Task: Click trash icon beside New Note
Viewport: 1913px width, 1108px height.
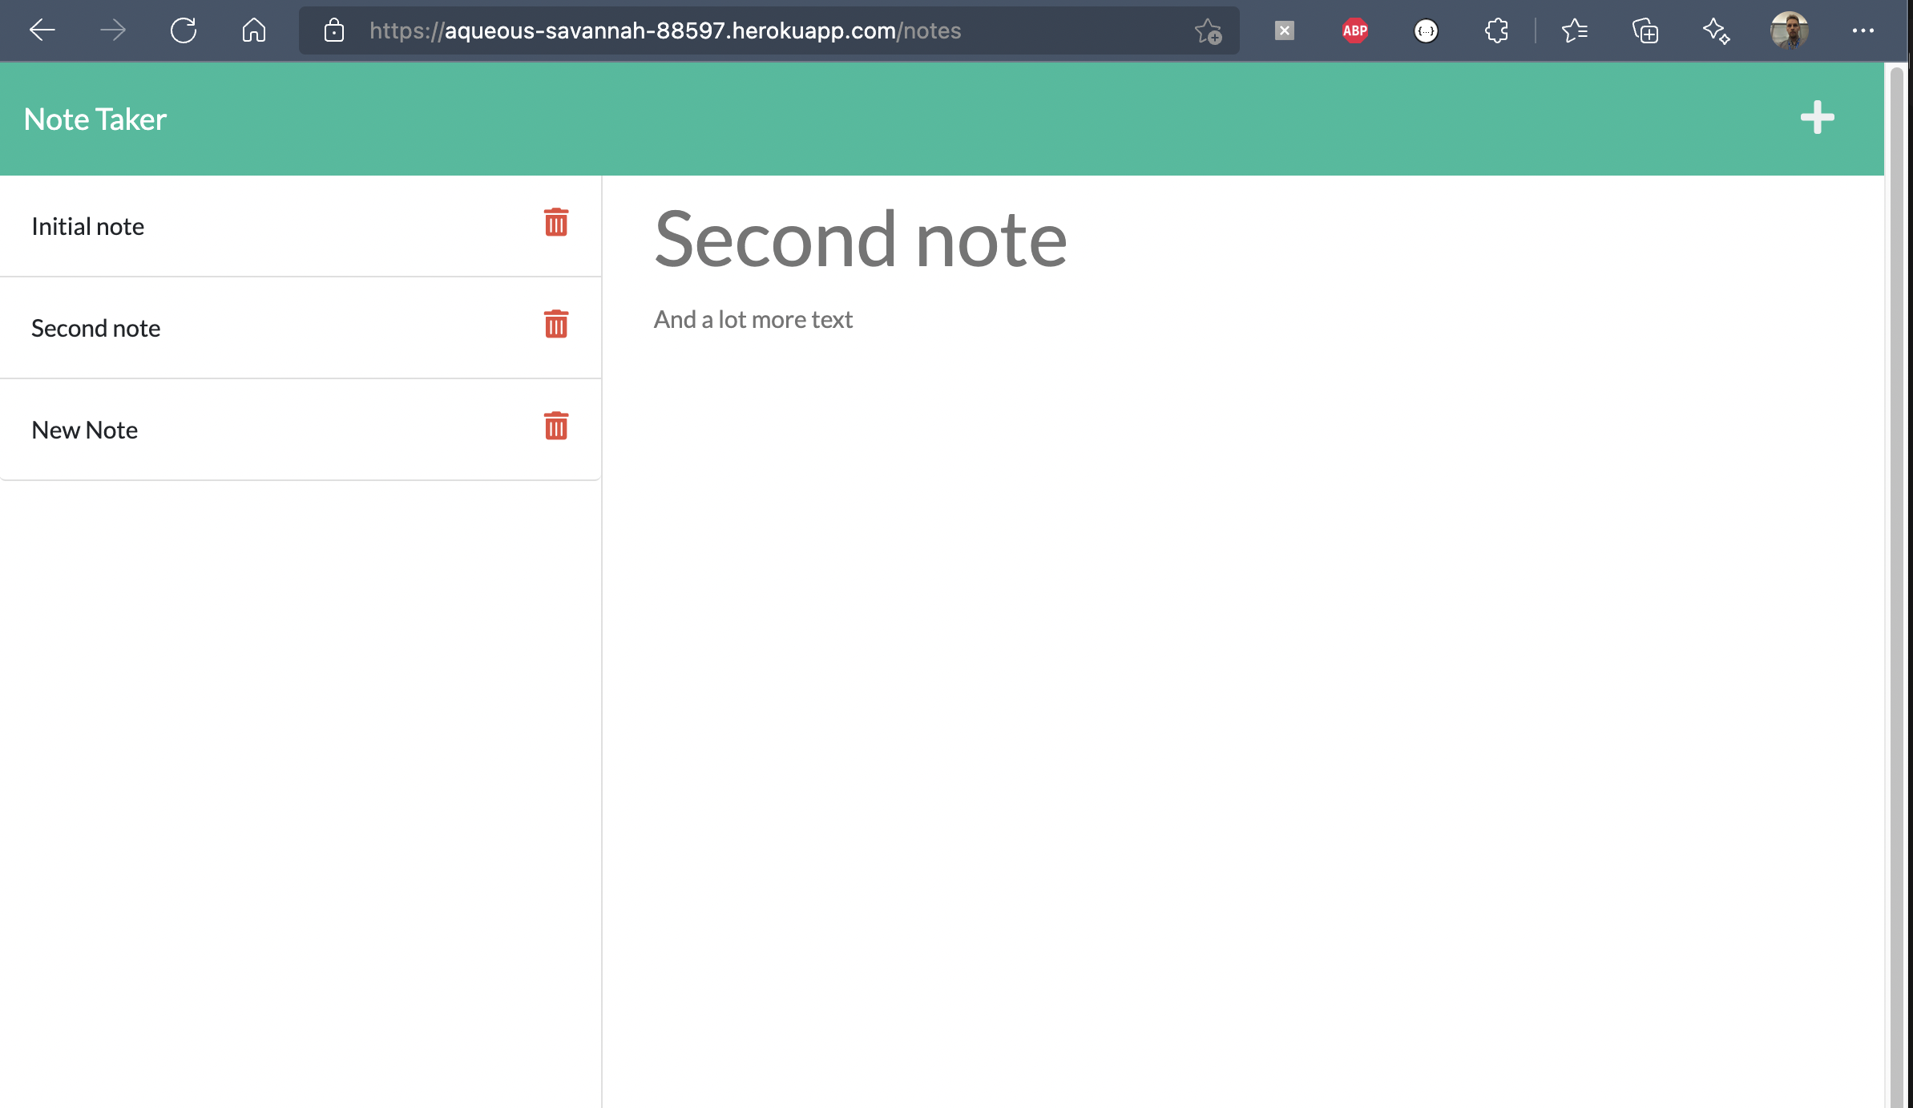Action: click(x=555, y=427)
